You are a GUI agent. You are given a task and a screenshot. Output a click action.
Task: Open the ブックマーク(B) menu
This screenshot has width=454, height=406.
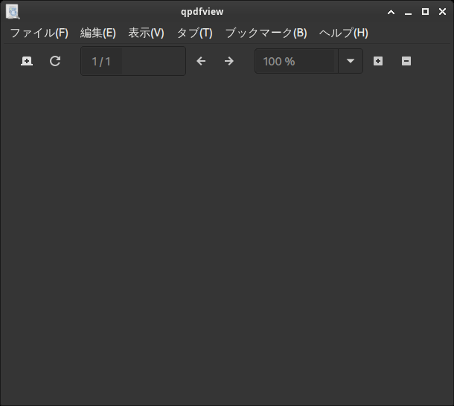pyautogui.click(x=266, y=33)
